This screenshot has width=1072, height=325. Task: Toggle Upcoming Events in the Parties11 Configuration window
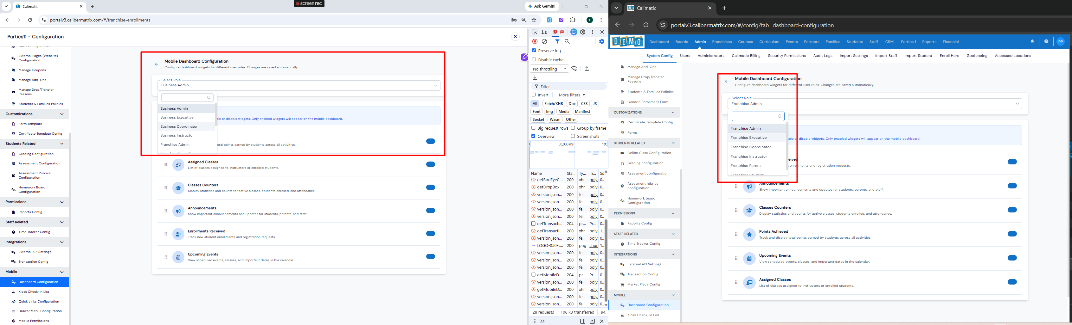click(430, 256)
